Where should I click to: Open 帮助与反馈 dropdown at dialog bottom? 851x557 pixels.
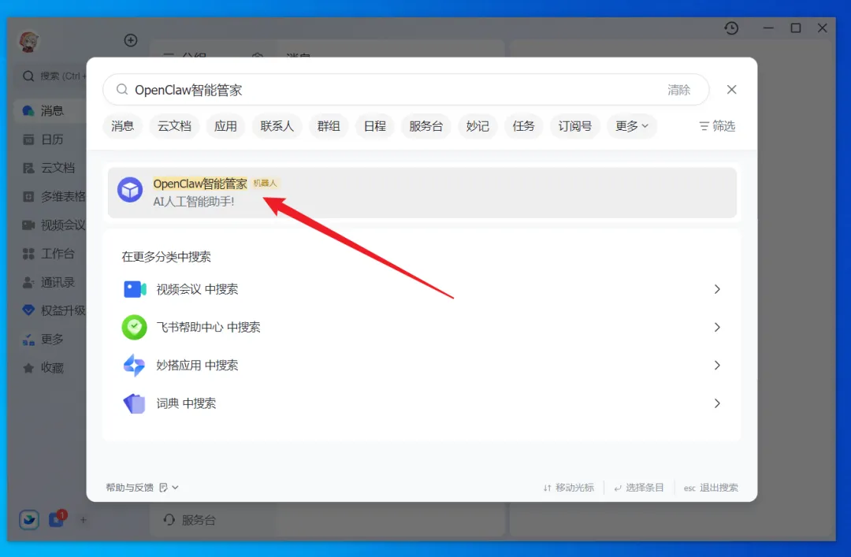pyautogui.click(x=142, y=488)
